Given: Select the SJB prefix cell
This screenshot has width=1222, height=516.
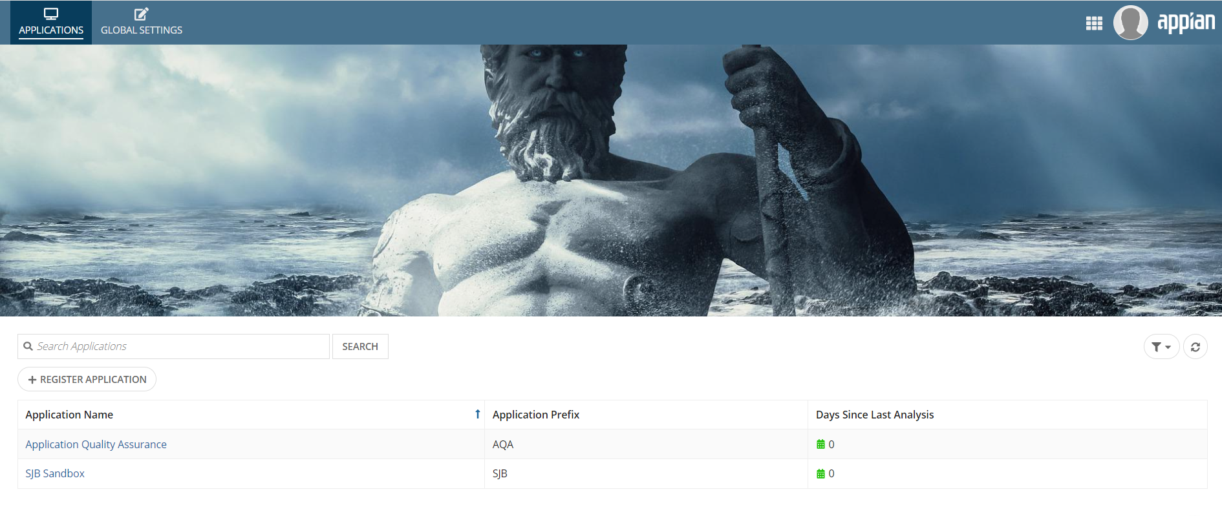Looking at the screenshot, I should click(646, 473).
